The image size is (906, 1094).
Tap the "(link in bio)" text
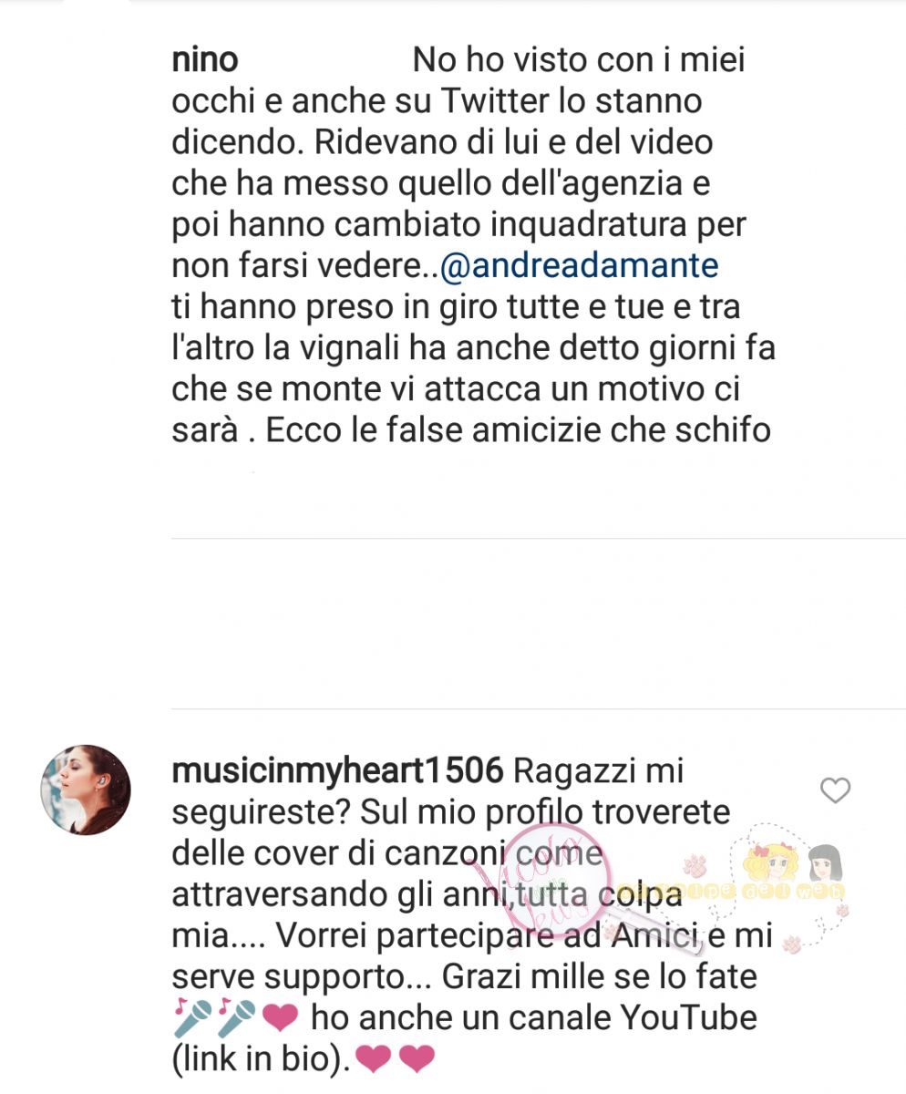point(261,1059)
